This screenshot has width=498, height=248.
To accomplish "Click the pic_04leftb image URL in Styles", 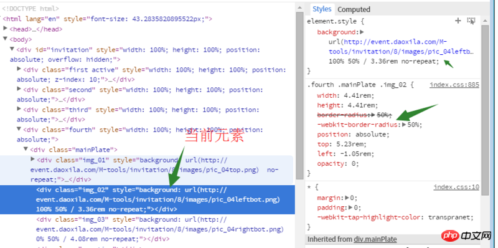I will 401,47.
